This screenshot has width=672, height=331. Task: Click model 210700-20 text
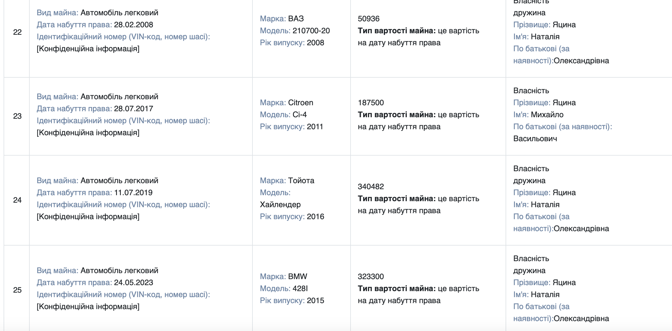[x=311, y=31]
